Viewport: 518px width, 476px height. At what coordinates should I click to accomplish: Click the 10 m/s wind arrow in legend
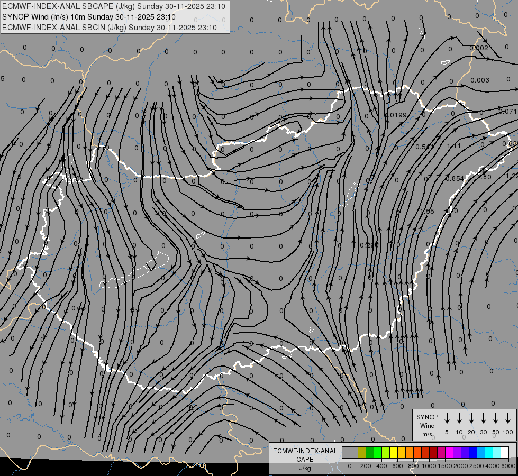[459, 418]
